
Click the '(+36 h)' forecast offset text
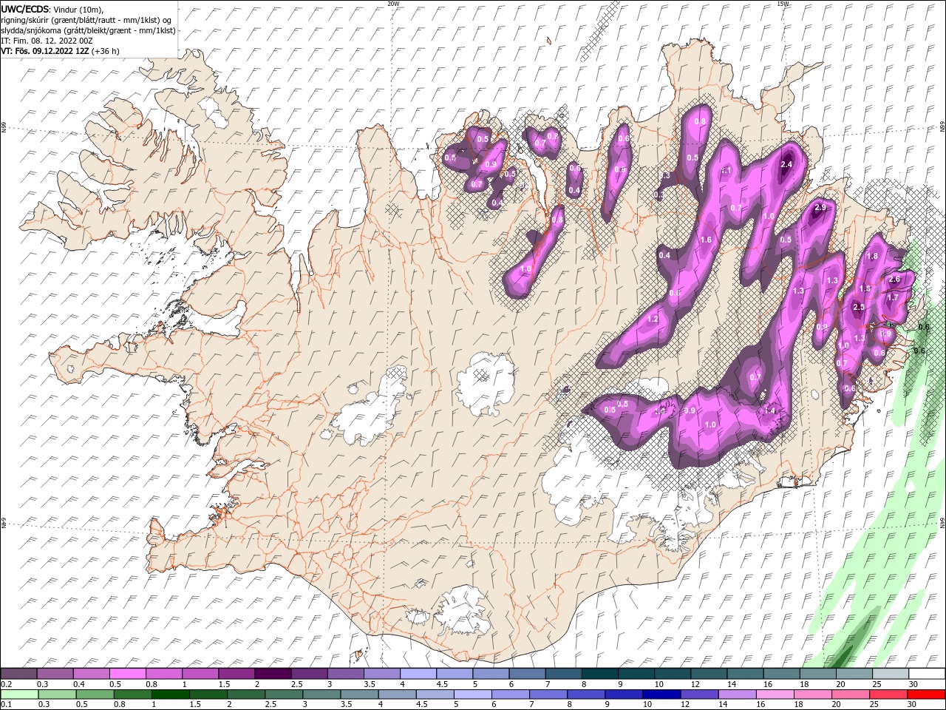pos(106,51)
